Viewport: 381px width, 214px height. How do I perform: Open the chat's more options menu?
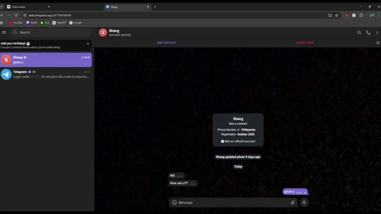tap(377, 33)
